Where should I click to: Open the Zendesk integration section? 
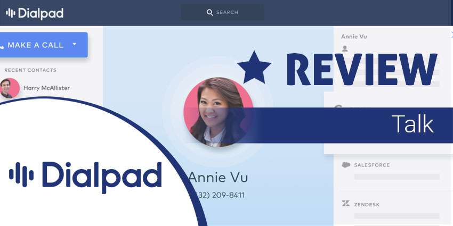(367, 204)
